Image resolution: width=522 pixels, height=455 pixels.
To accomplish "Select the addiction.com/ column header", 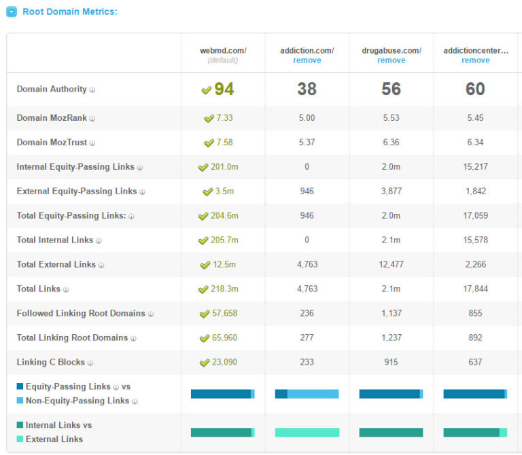I will [307, 50].
